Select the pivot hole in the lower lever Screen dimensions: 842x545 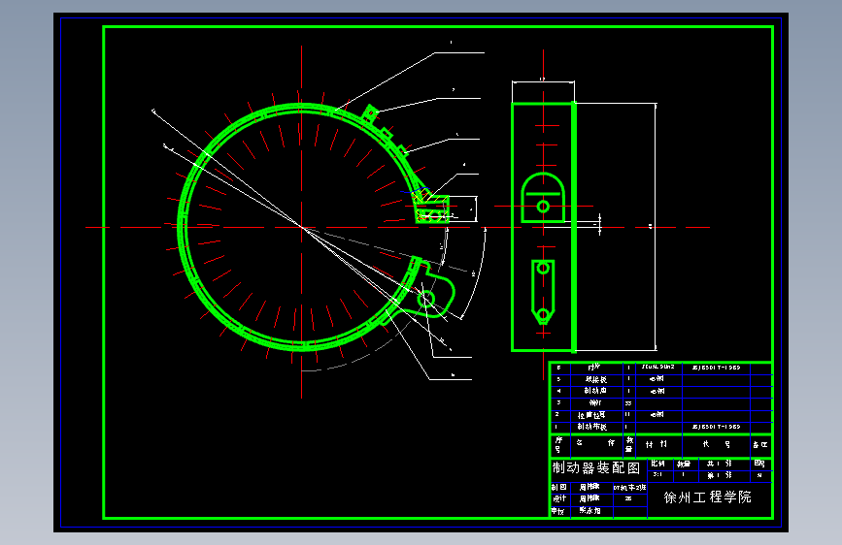tap(426, 299)
